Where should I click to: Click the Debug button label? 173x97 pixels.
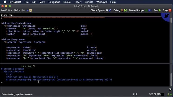coord(117,10)
